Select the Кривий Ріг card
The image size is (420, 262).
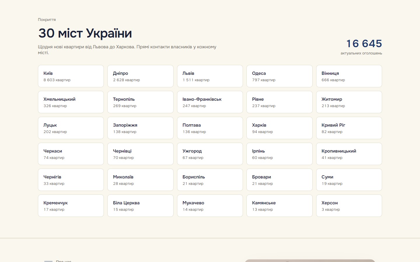[x=349, y=128]
